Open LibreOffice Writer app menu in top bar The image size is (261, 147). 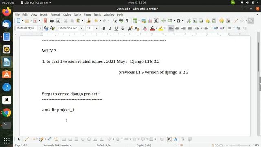pos(36,2)
